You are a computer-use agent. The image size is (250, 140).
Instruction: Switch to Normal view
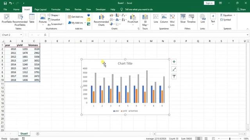[x=198, y=138]
